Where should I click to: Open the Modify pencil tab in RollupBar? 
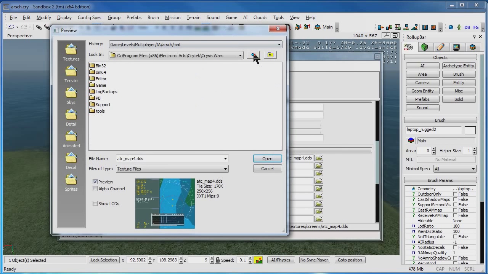pyautogui.click(x=440, y=47)
